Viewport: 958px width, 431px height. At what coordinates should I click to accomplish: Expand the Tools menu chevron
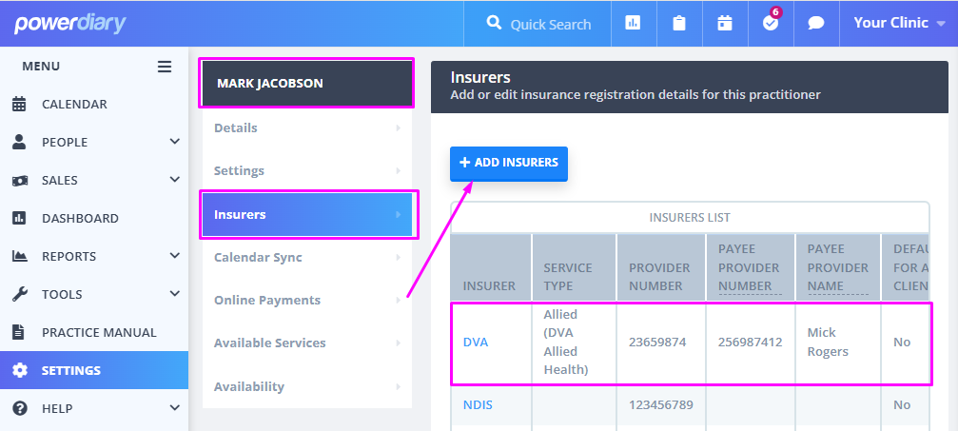click(174, 294)
